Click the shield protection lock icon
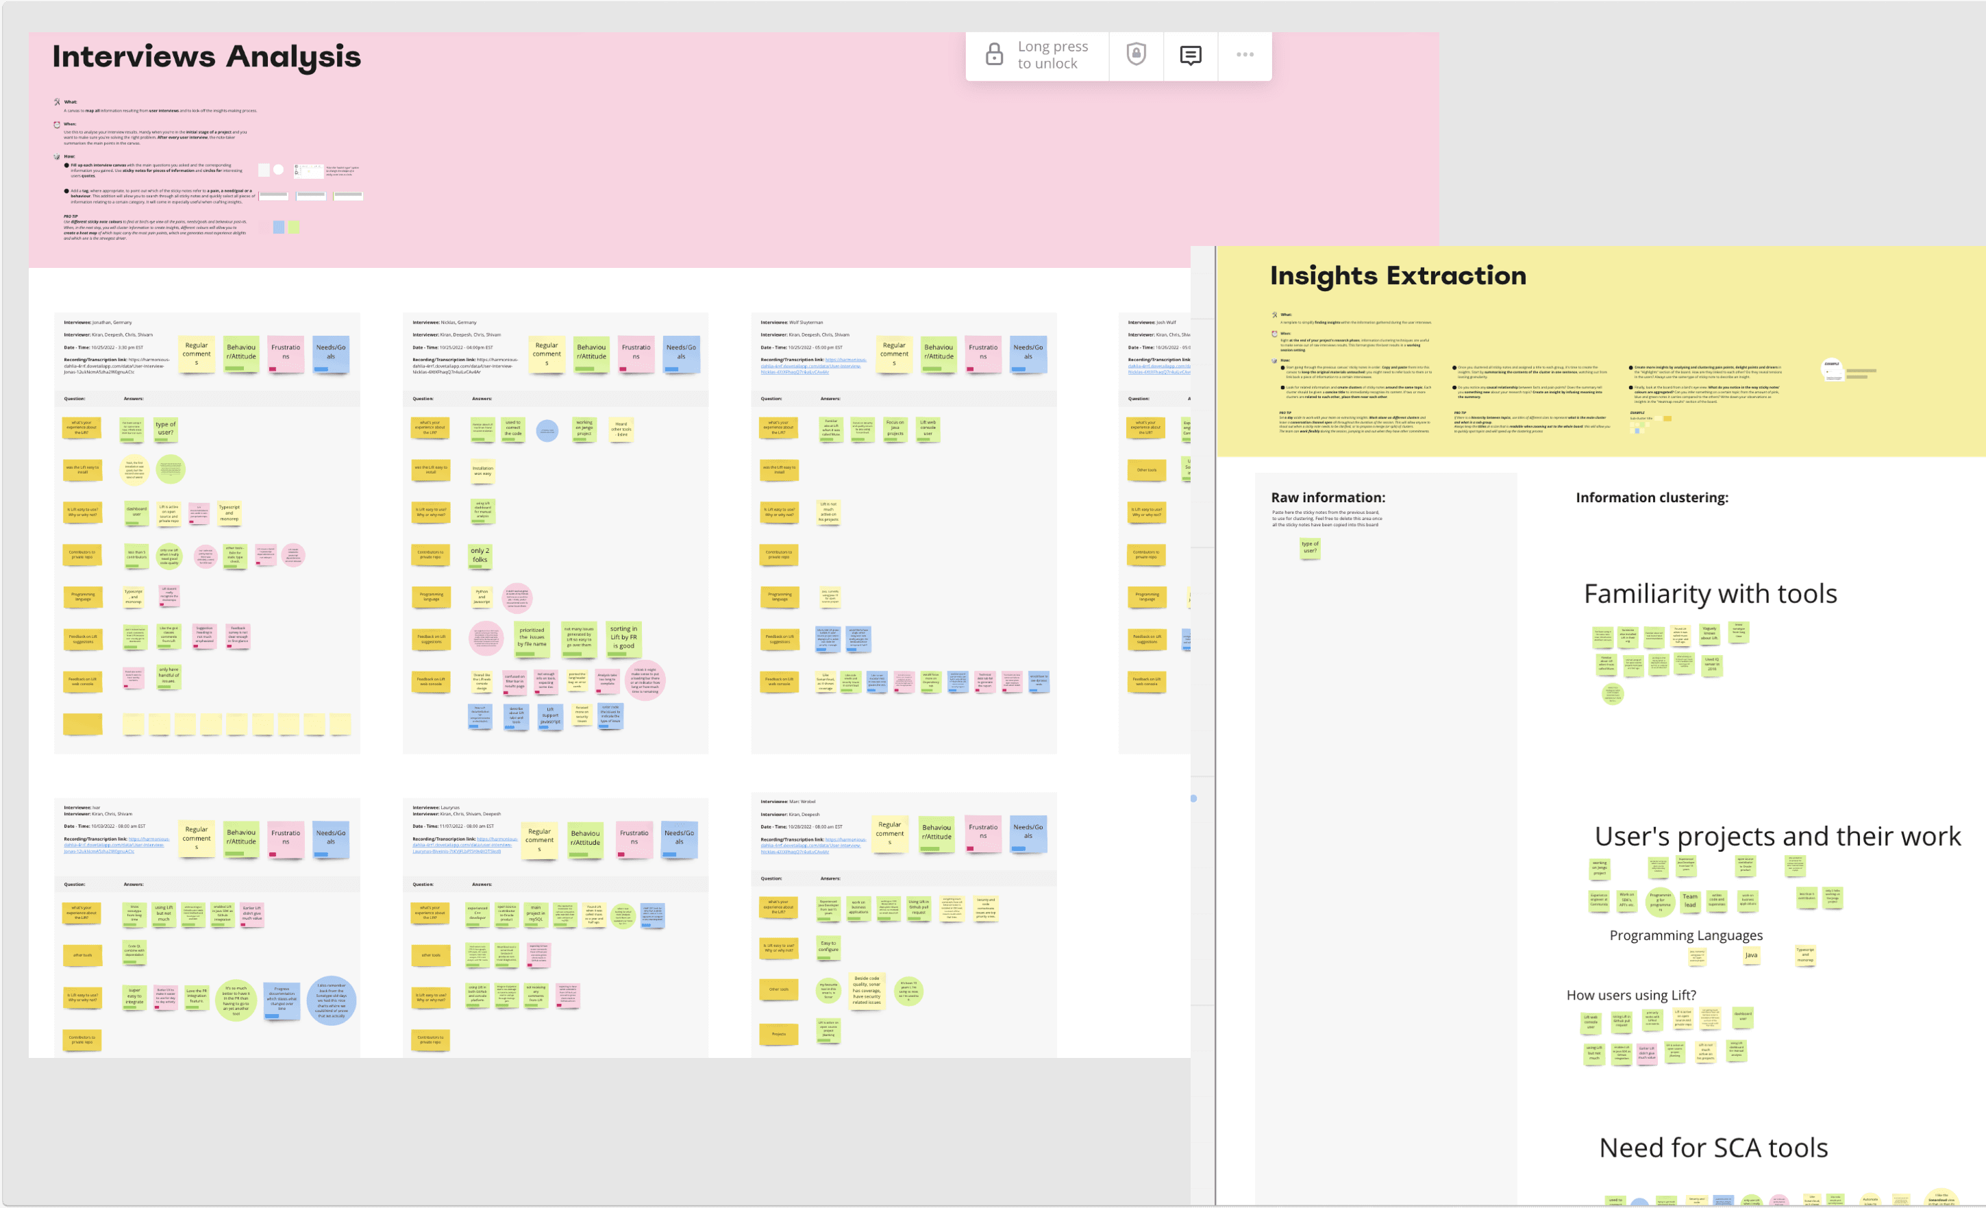 click(1136, 55)
